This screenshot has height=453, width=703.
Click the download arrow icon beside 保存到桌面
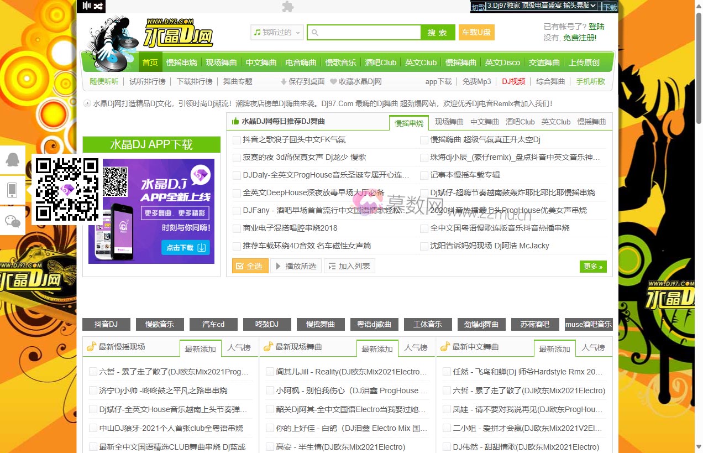282,81
